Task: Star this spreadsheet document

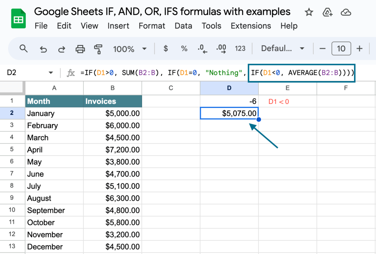Action: (x=309, y=12)
